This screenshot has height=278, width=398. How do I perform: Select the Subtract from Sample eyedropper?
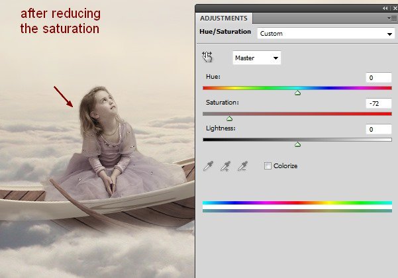[x=243, y=165]
